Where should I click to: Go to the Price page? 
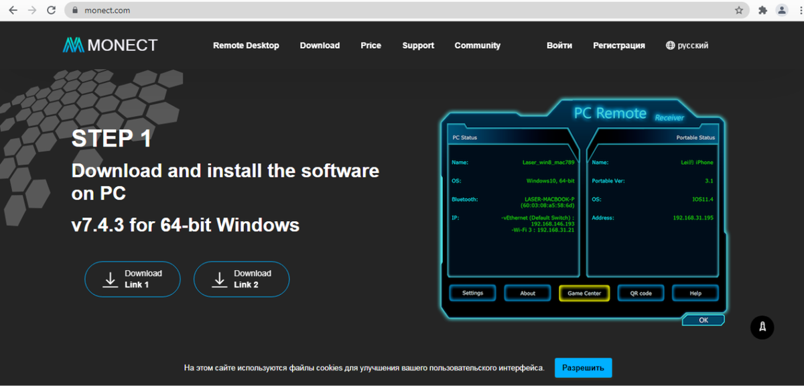tap(371, 46)
